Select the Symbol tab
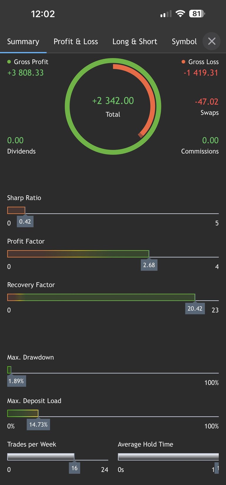Screen dimensions: 226x485 coord(184,42)
